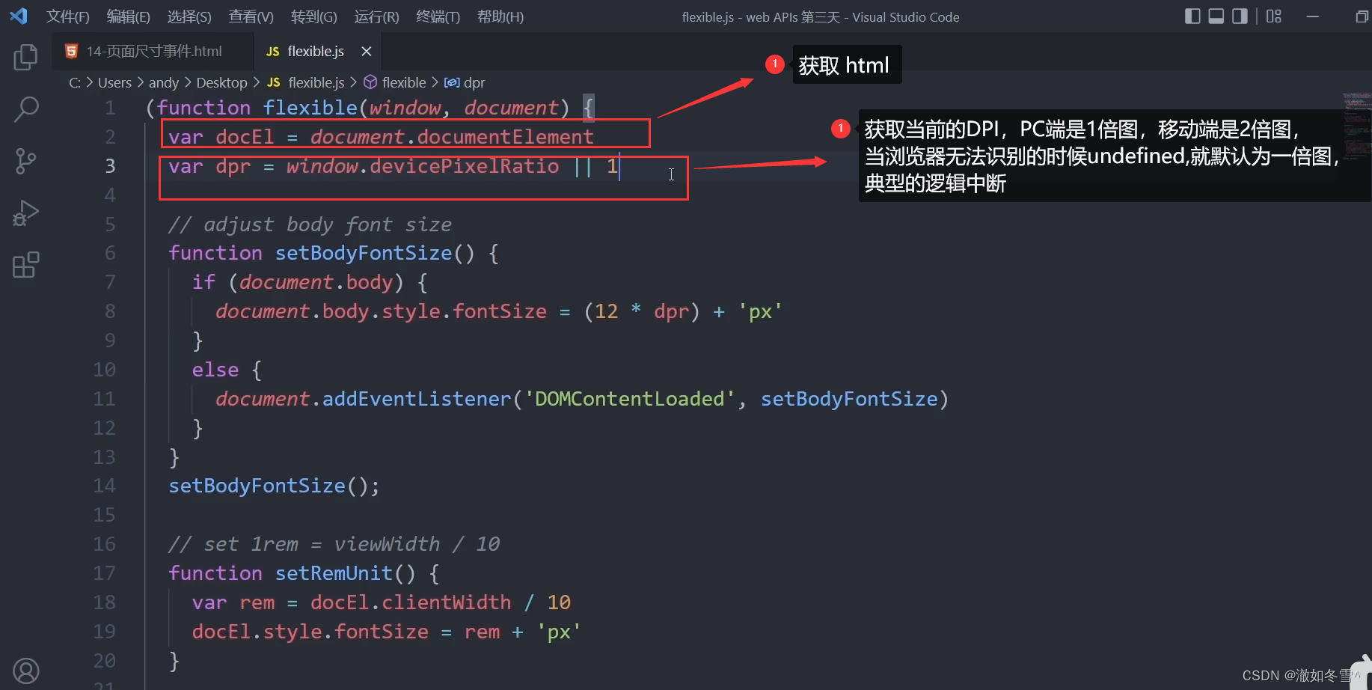Open the 编辑(E) menu
This screenshot has width=1372, height=690.
(x=129, y=16)
